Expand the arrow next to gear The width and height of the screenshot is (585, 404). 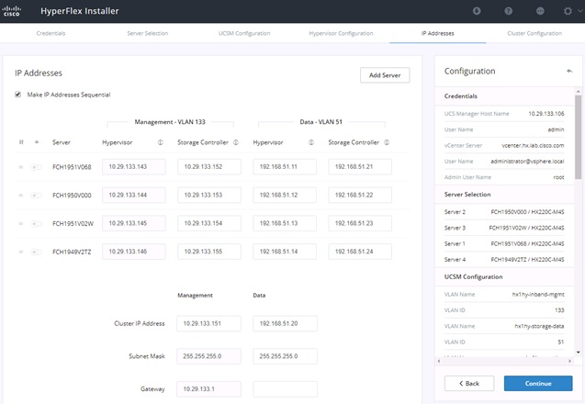pyautogui.click(x=579, y=11)
